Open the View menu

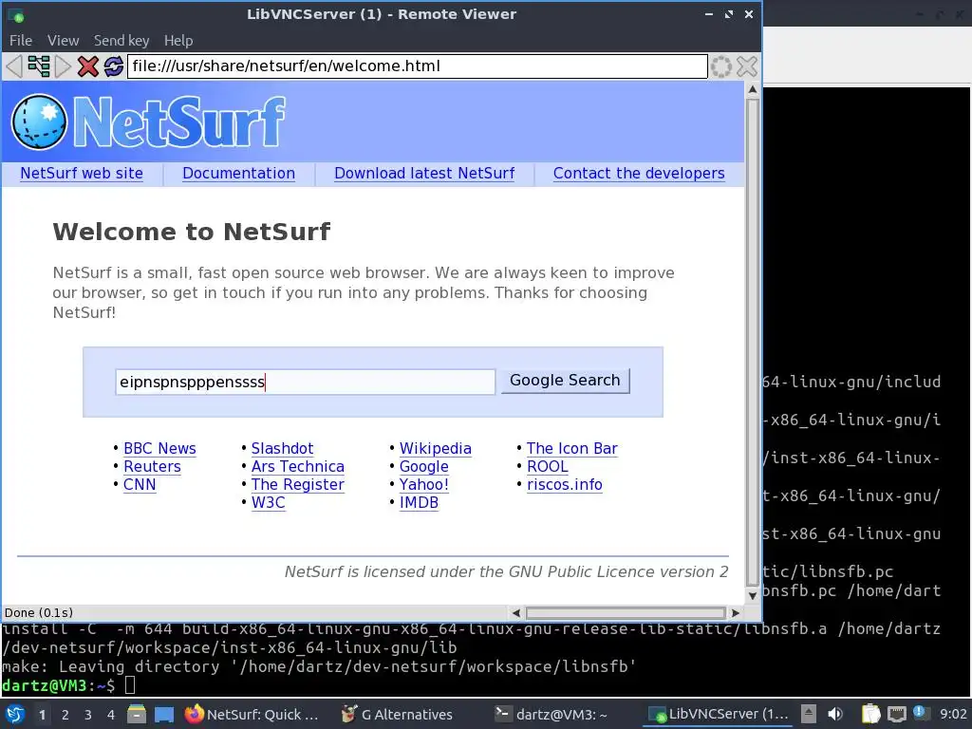click(x=64, y=40)
